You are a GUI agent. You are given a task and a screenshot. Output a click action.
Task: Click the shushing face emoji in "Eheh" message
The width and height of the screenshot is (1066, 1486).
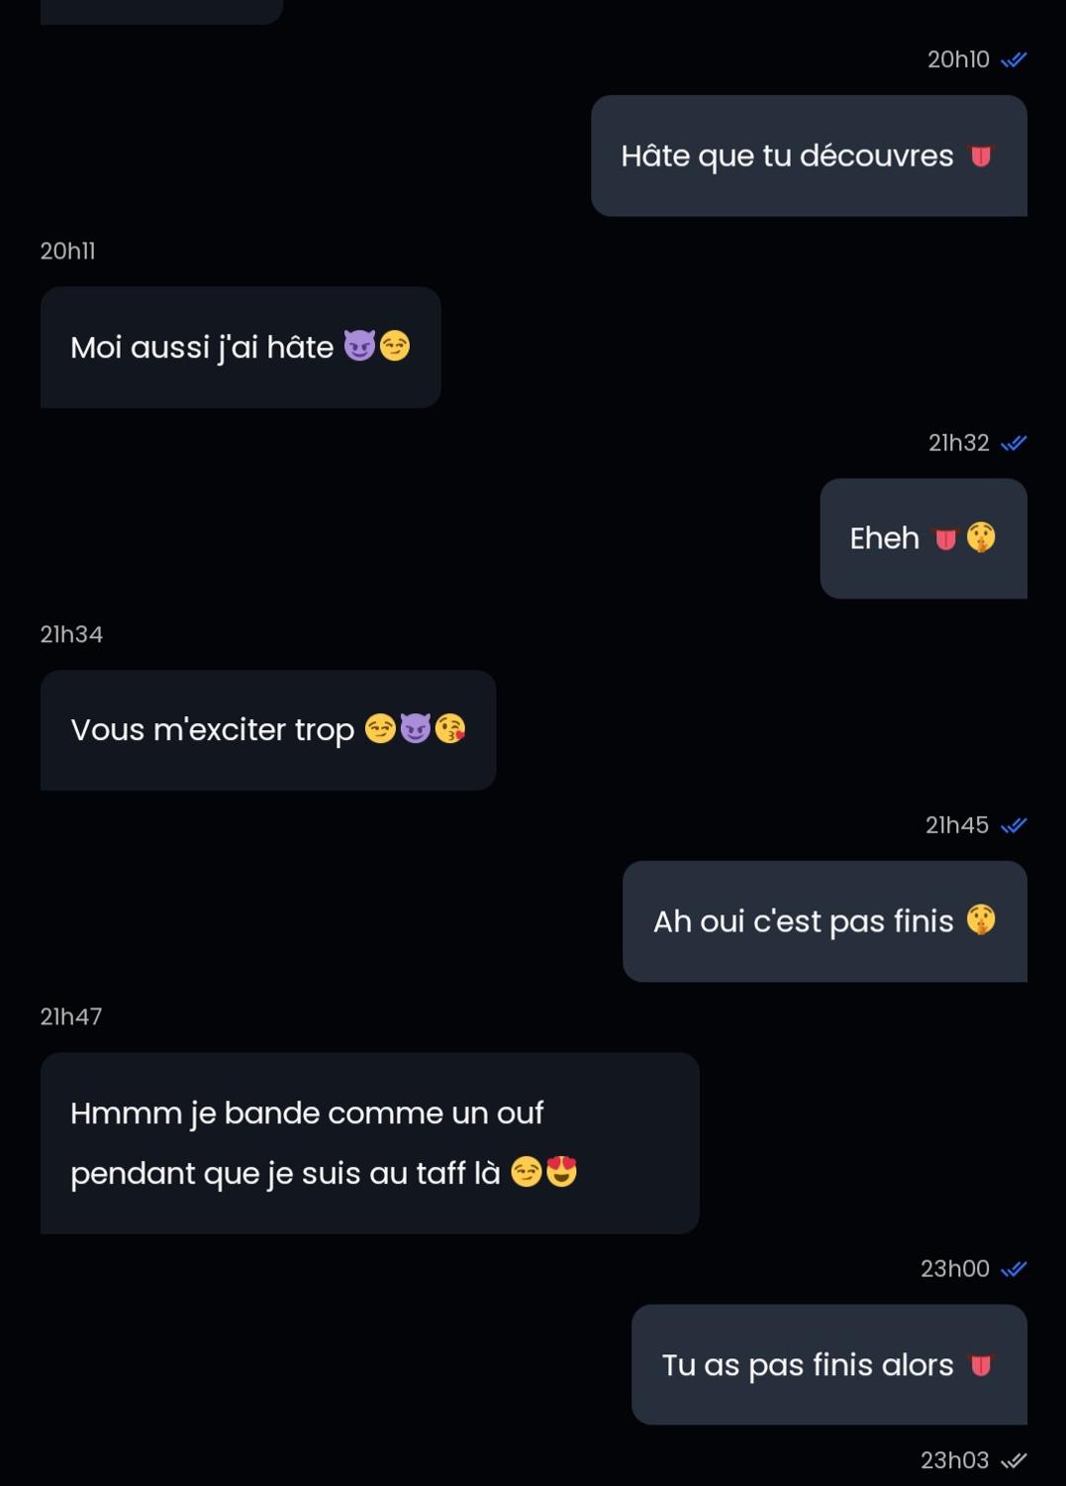(x=981, y=538)
